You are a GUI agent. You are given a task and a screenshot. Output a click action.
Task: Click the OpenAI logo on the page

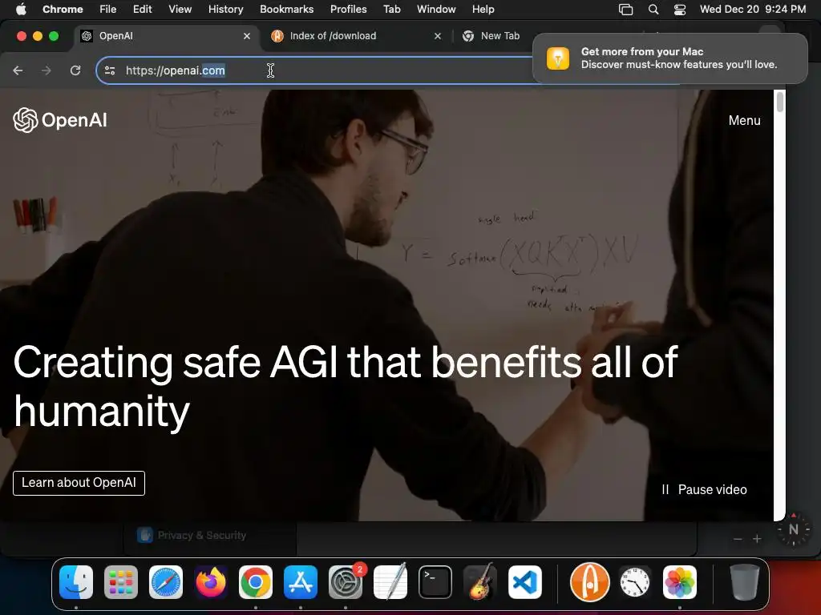[59, 120]
